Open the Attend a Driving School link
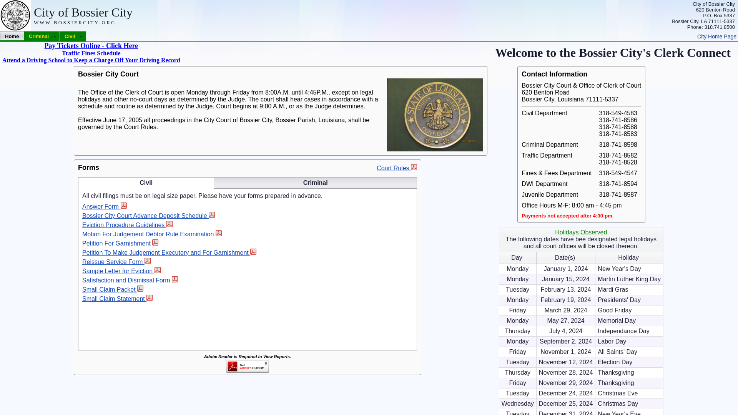The width and height of the screenshot is (738, 415). tap(91, 60)
